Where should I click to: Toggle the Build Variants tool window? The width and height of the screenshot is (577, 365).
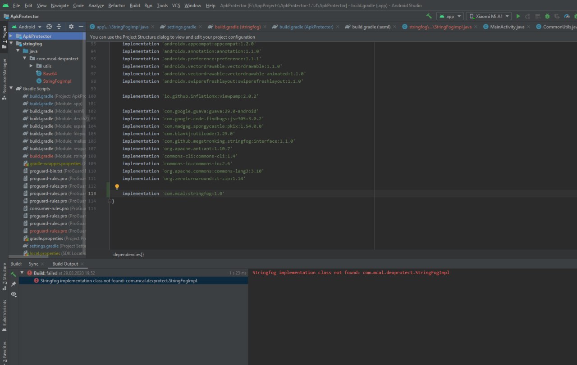(4, 315)
